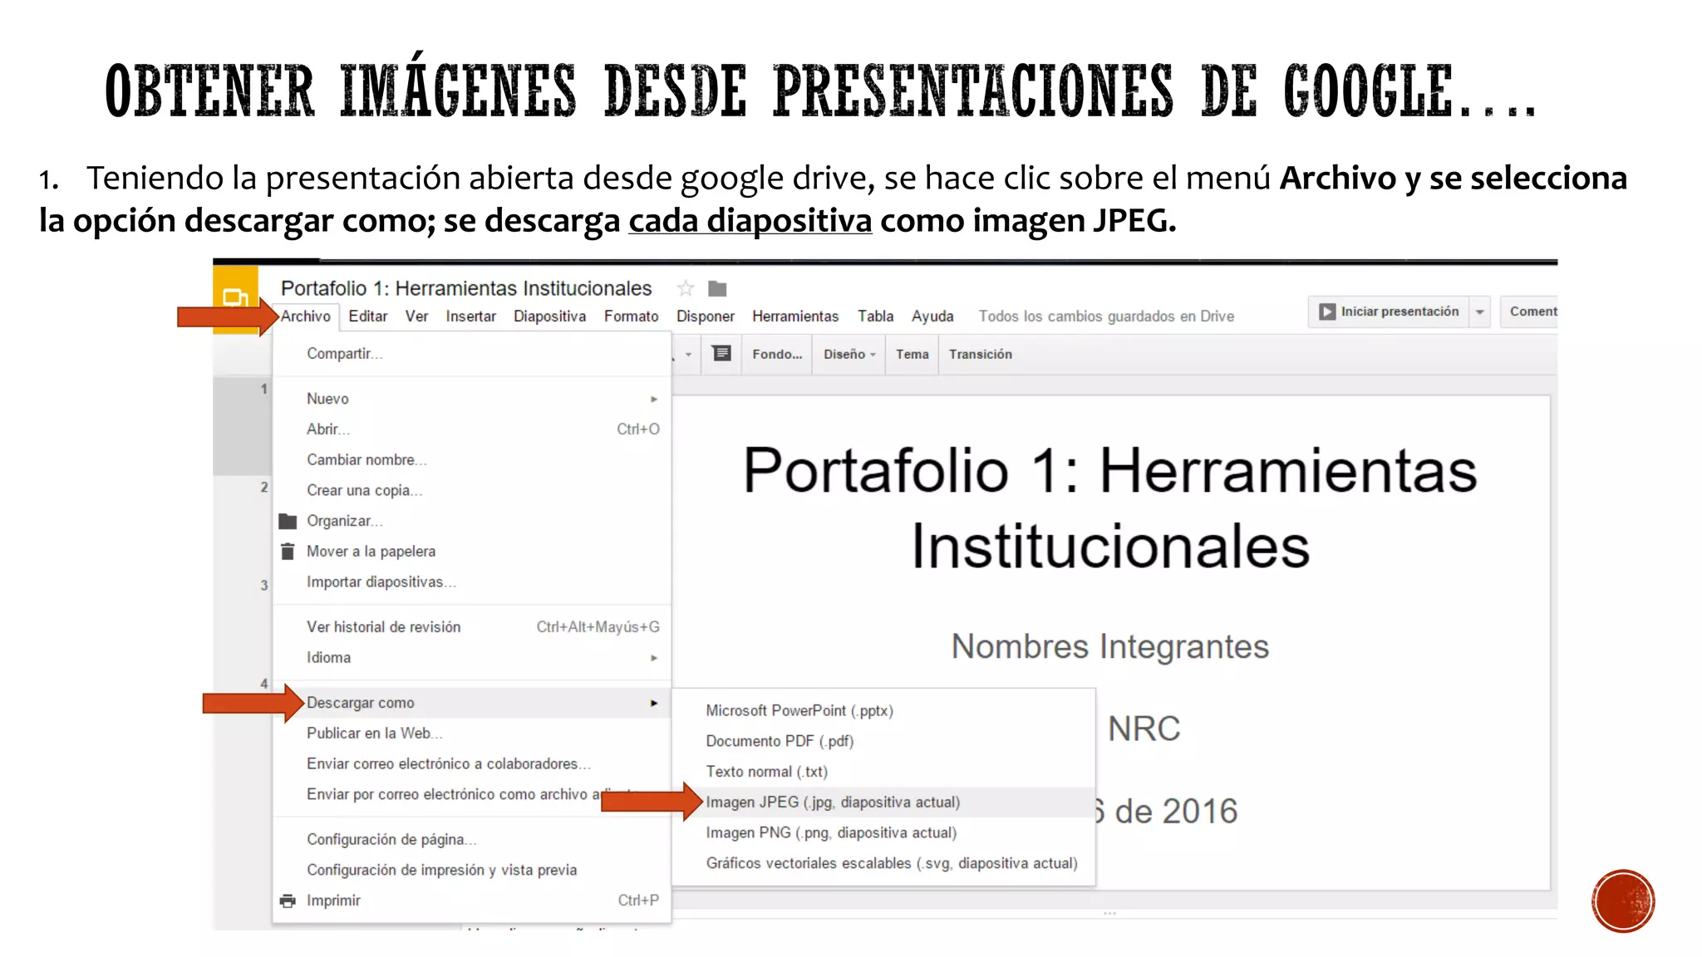1702x957 pixels.
Task: Open the Archivo menu
Action: click(x=306, y=317)
